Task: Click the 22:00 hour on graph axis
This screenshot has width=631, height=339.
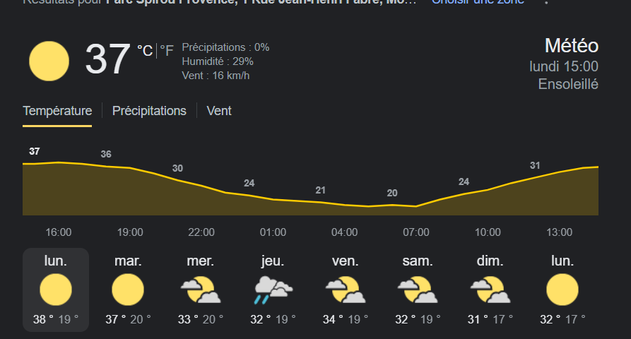Action: [201, 232]
